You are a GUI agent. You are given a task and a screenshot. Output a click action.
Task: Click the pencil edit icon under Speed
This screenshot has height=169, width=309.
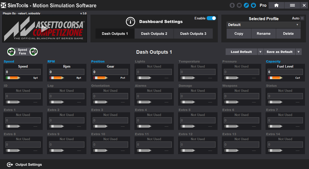13,78
